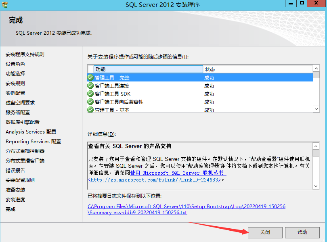Click the feature list scroll down arrow
Screen dimensions: 327x242
316,109
